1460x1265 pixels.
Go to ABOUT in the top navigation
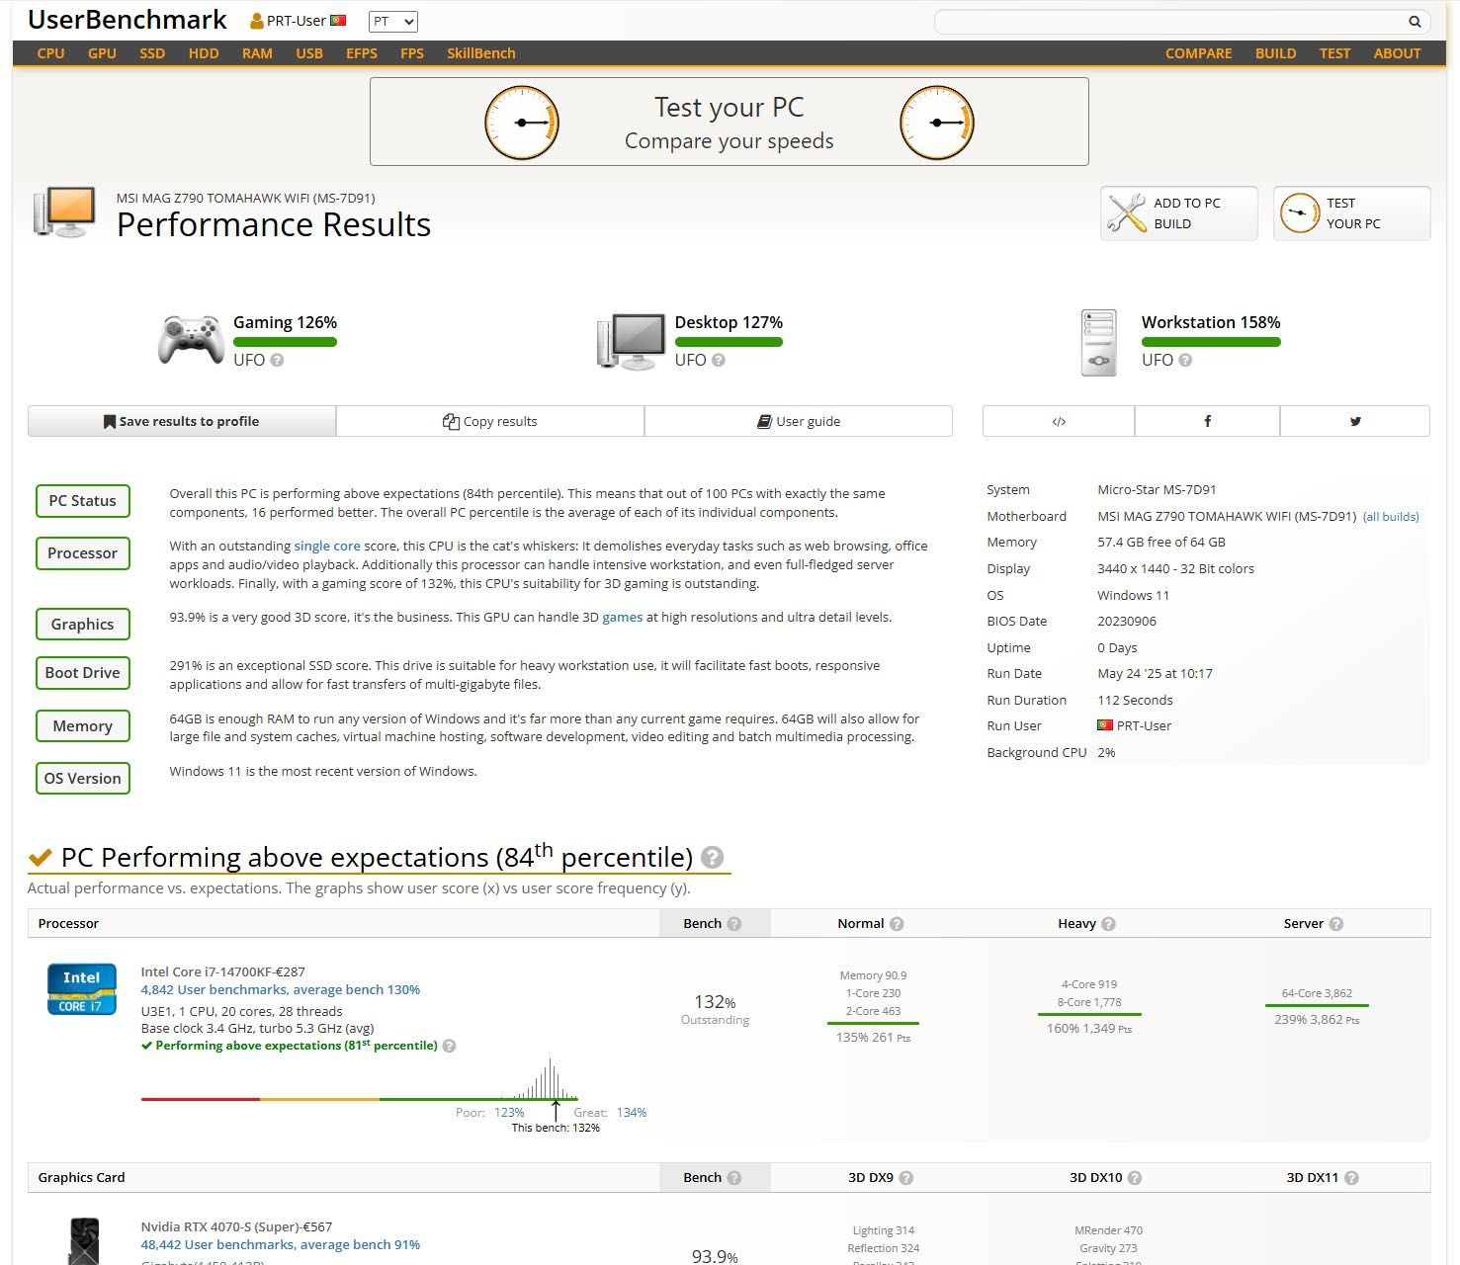(1397, 53)
